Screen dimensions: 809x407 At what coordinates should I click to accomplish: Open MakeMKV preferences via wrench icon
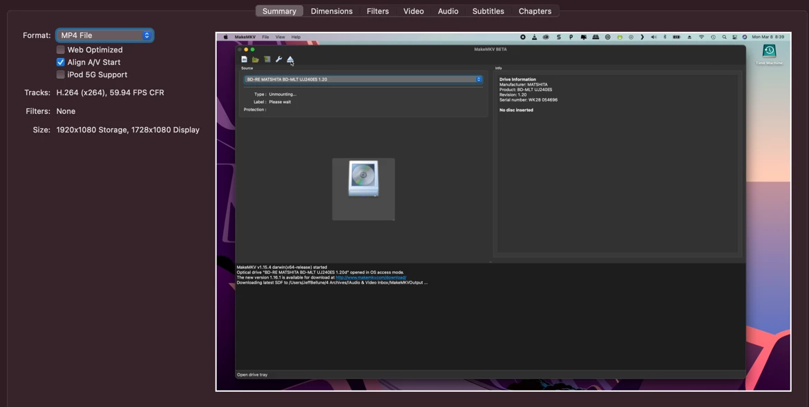pos(278,59)
